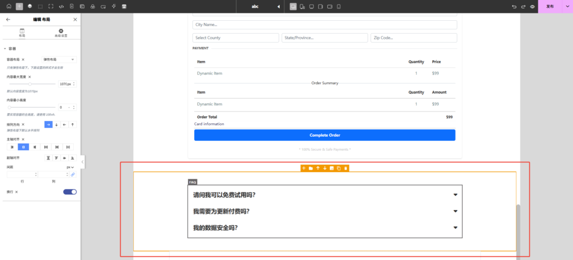Select the 布局 tab in the panel

(22, 32)
